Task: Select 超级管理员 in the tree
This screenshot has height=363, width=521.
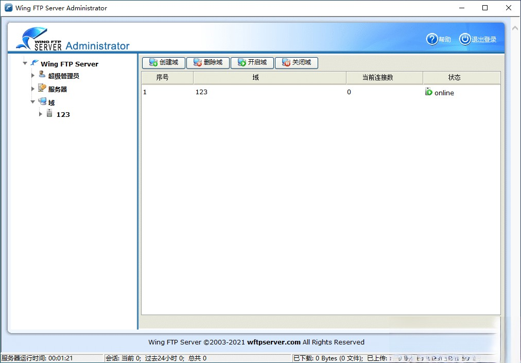Action: 63,76
